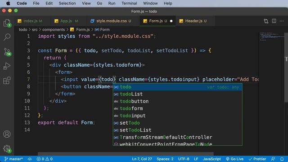The width and height of the screenshot is (288, 162).
Task: Open the File menu
Action: click(x=36, y=3)
